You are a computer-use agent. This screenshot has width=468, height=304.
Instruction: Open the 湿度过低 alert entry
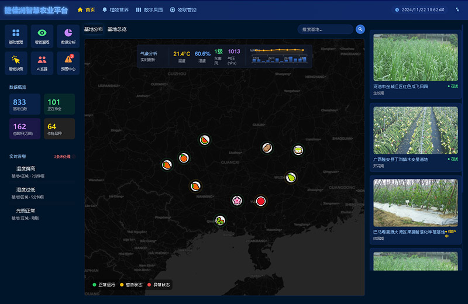pyautogui.click(x=42, y=193)
